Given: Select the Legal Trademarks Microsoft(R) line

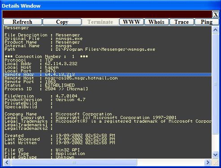Looking at the screenshot, I should click(108, 121).
